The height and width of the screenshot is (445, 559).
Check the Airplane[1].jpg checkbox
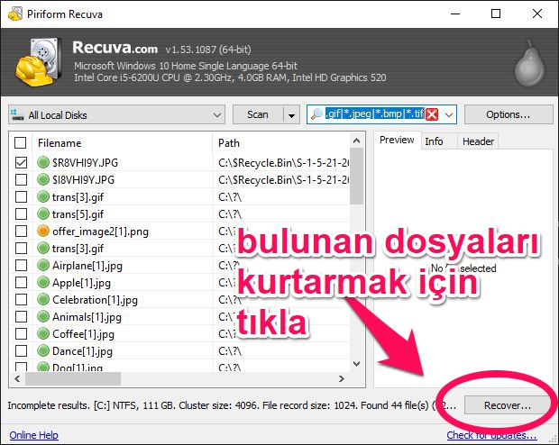pyautogui.click(x=21, y=266)
